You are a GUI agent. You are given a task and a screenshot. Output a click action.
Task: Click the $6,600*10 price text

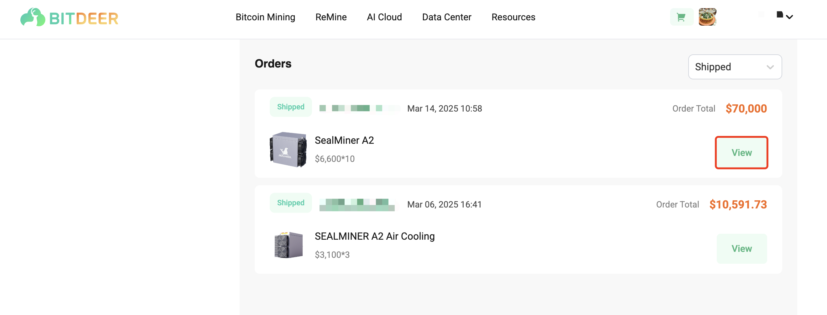tap(335, 159)
